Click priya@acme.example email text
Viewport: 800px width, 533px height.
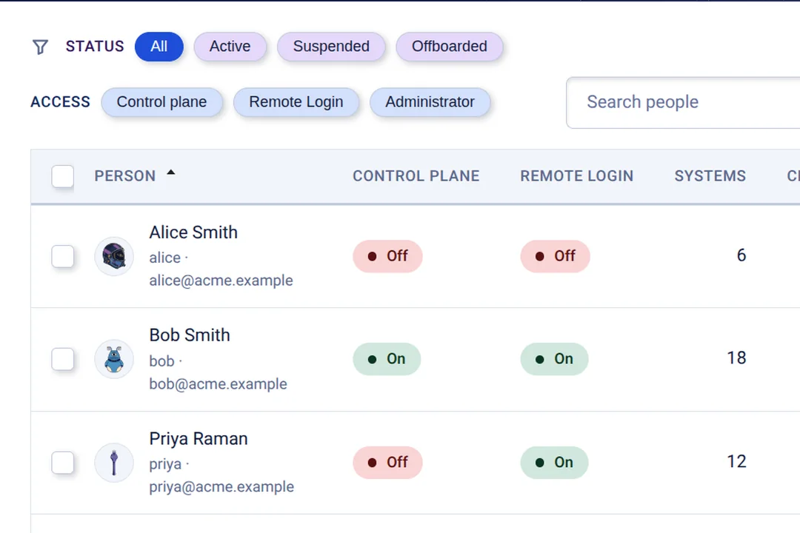221,487
